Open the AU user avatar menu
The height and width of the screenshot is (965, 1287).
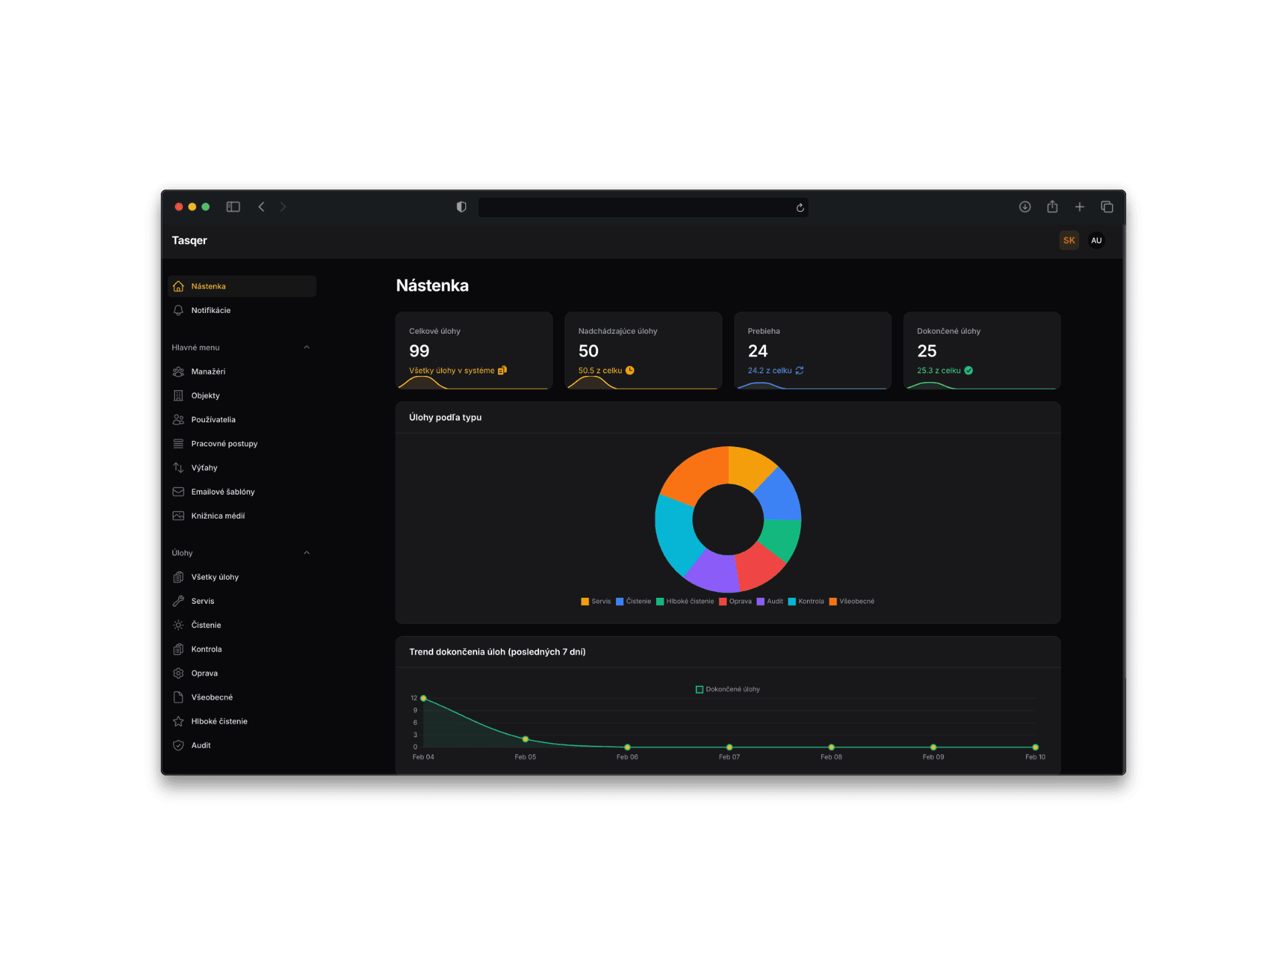pos(1096,241)
